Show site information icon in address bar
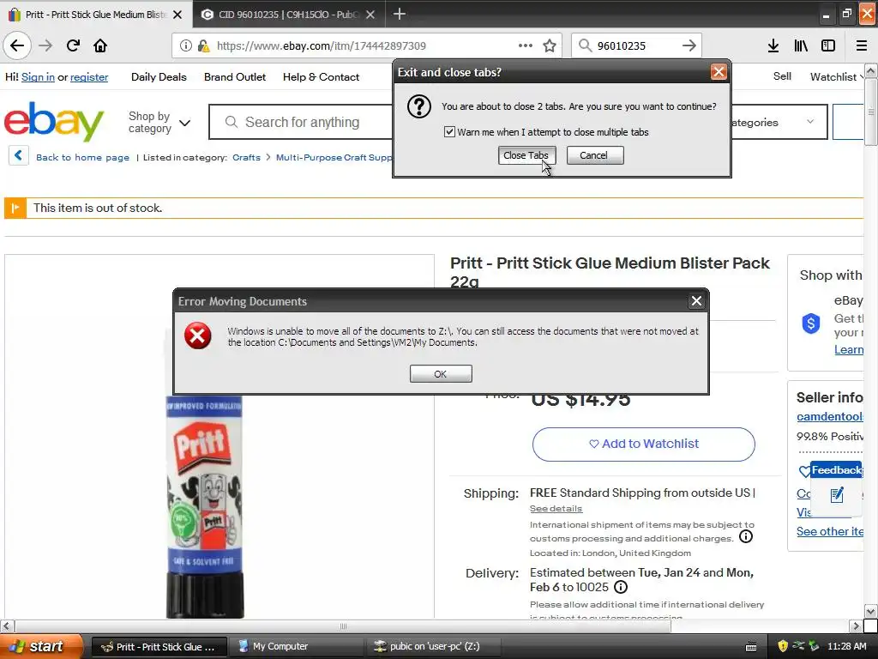878x659 pixels. (x=185, y=45)
